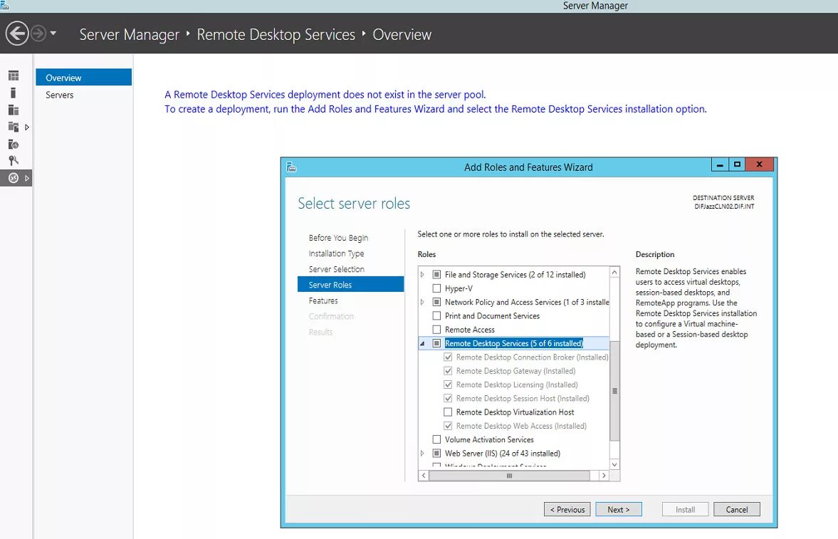838x539 pixels.
Task: Click the Previous button in the wizard
Action: pos(567,510)
